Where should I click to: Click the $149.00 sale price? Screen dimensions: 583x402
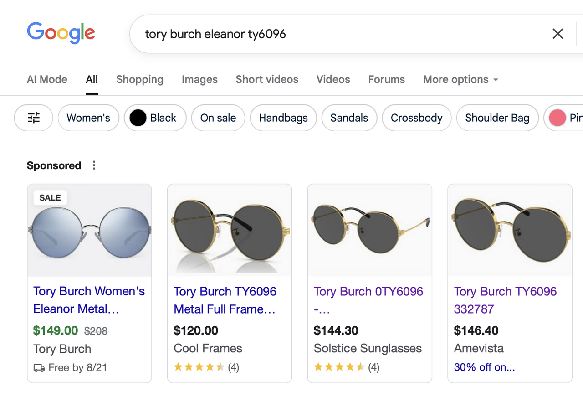pyautogui.click(x=56, y=330)
